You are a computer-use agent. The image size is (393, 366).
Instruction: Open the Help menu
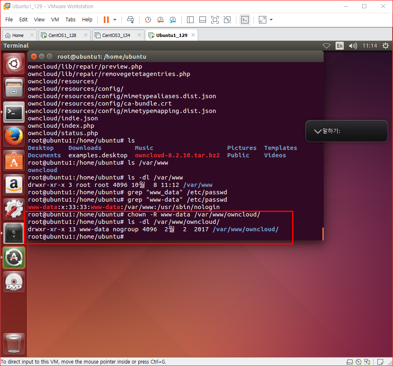(x=87, y=20)
